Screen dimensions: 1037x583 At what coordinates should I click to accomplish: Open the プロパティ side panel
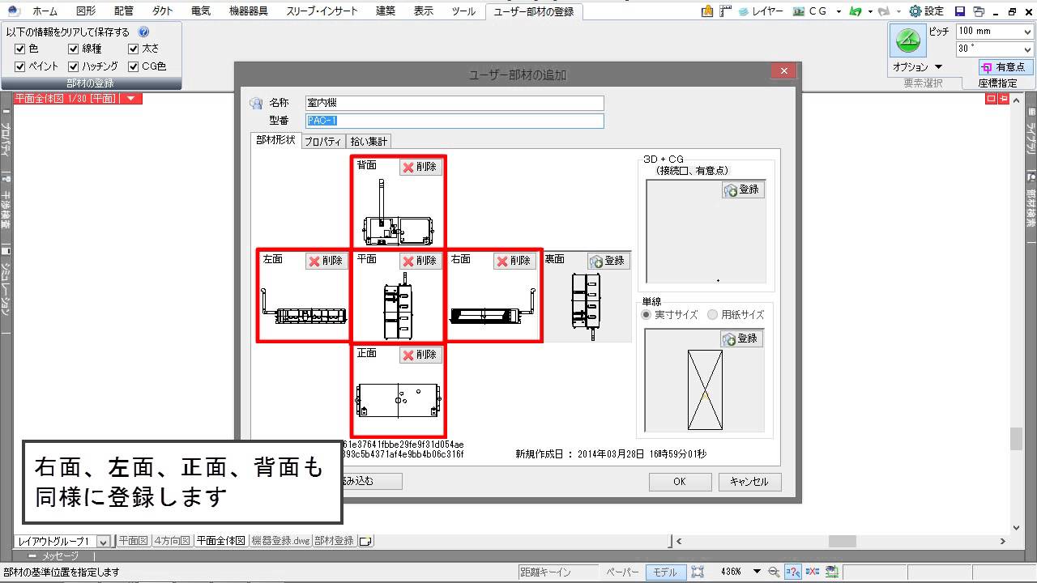[6, 139]
